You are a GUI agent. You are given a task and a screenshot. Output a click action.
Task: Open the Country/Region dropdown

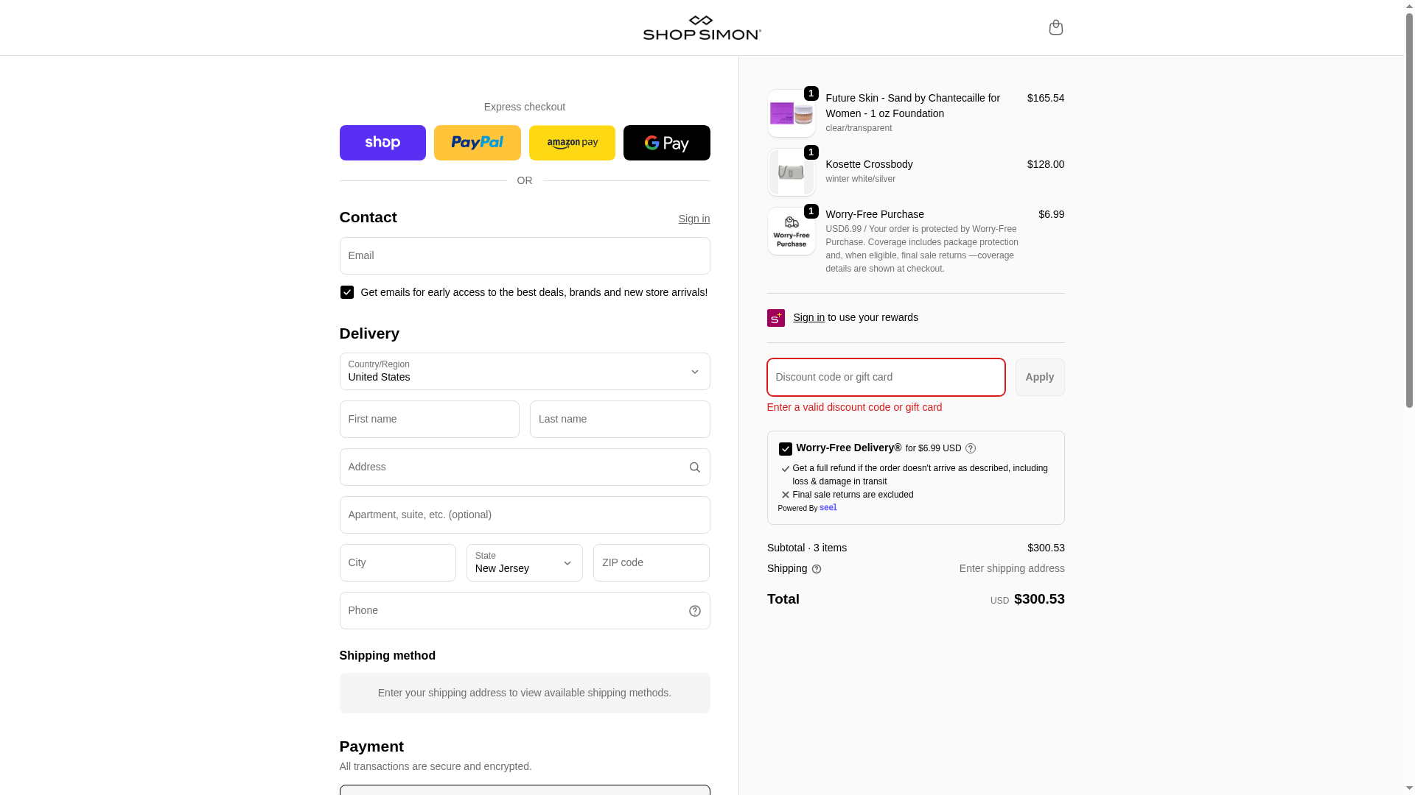click(x=524, y=372)
